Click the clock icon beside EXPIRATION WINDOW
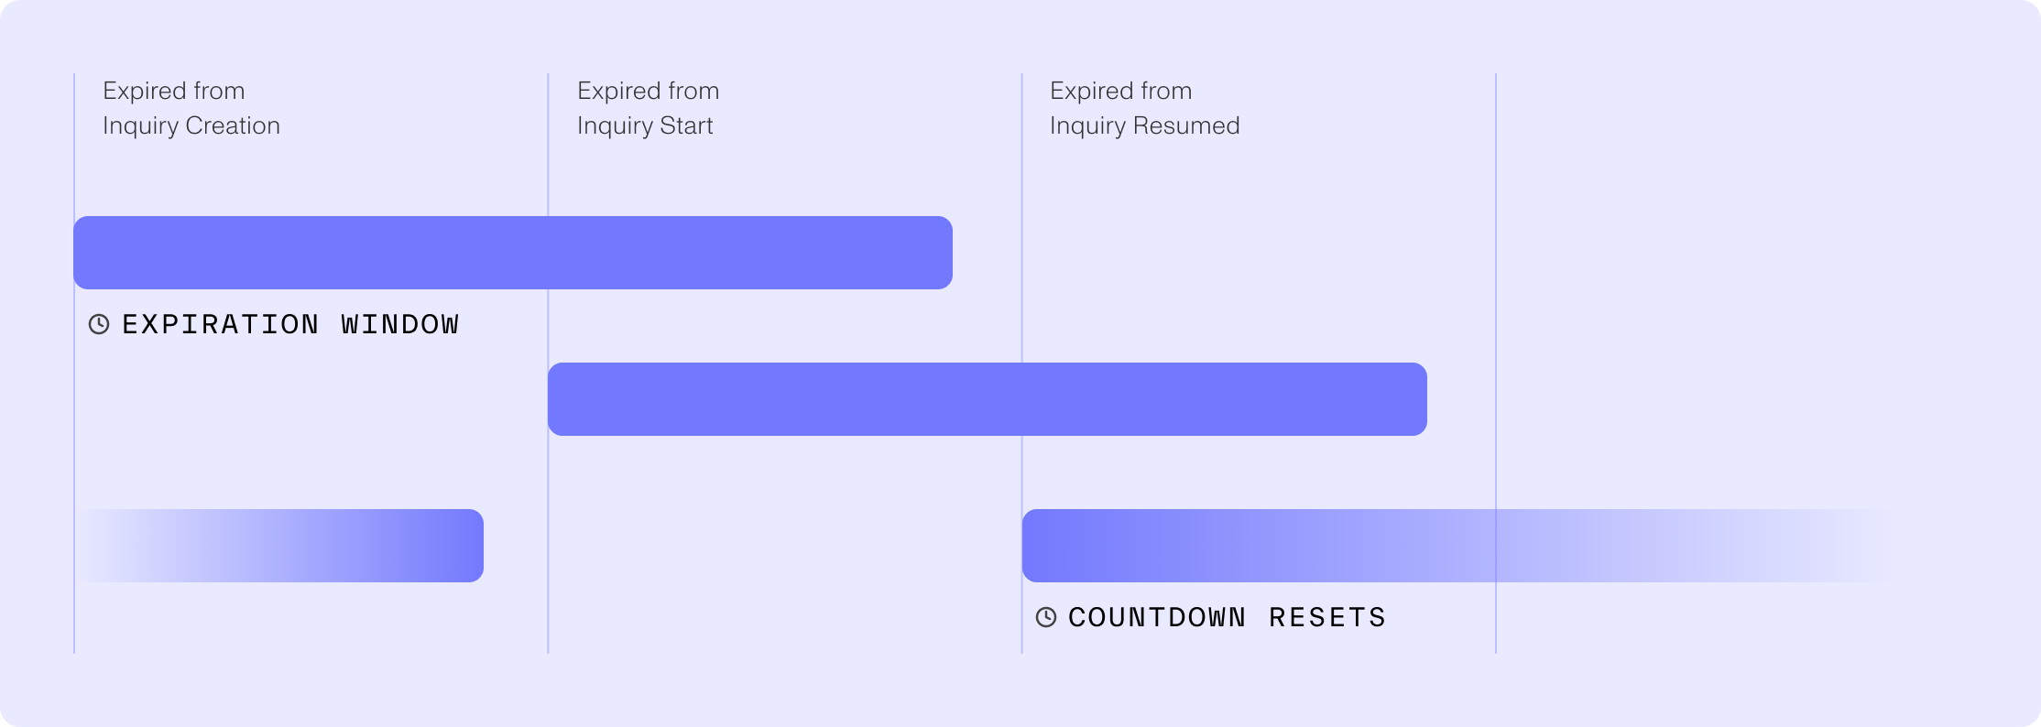 click(99, 324)
